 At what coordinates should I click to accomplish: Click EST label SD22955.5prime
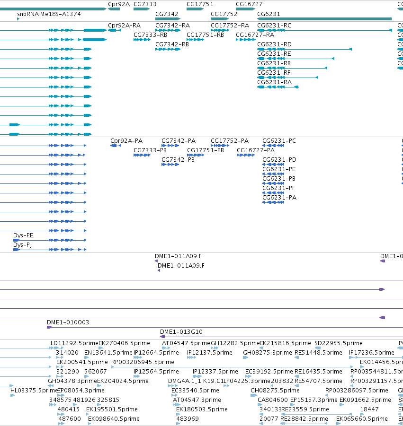pyautogui.click(x=338, y=343)
